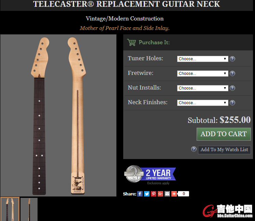Screen dimensions: 255x221
Task: Share using Google Plus icon
Action: (160, 194)
